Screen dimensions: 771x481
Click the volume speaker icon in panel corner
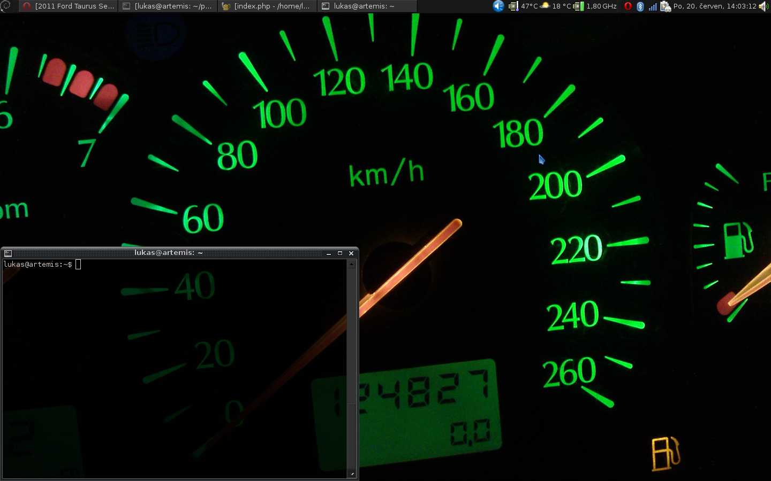click(764, 6)
